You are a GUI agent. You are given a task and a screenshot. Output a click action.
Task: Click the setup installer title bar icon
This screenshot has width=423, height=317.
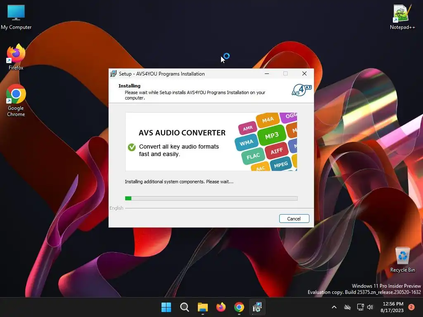tap(113, 73)
